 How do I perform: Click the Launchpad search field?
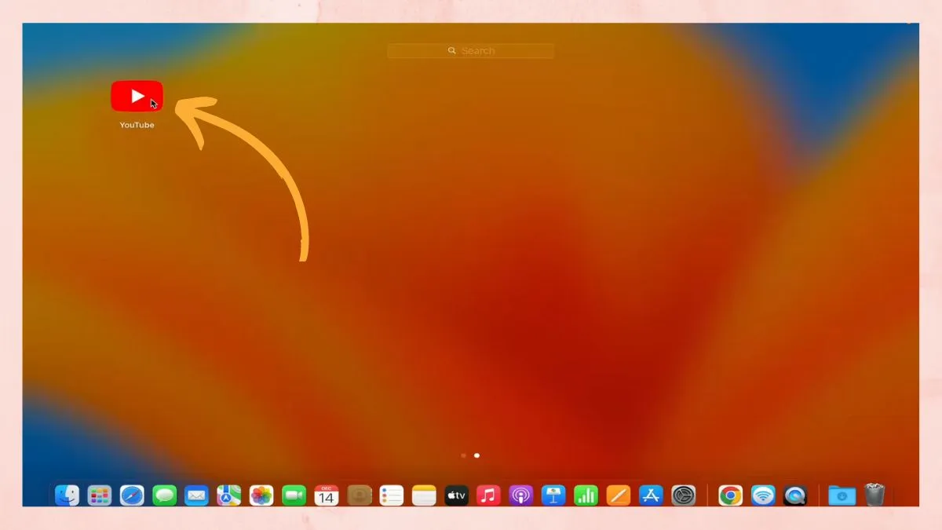click(470, 49)
